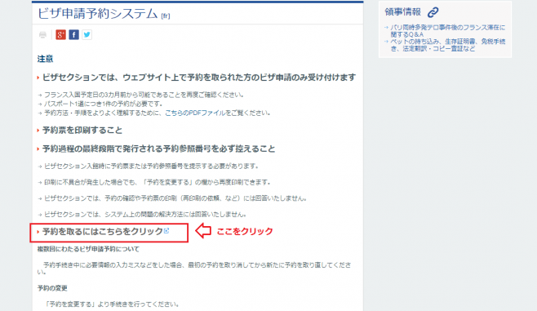The image size is (537, 311).
Task: Click line 「予約を変更する」より手続きを行ってください
Action: (x=112, y=304)
